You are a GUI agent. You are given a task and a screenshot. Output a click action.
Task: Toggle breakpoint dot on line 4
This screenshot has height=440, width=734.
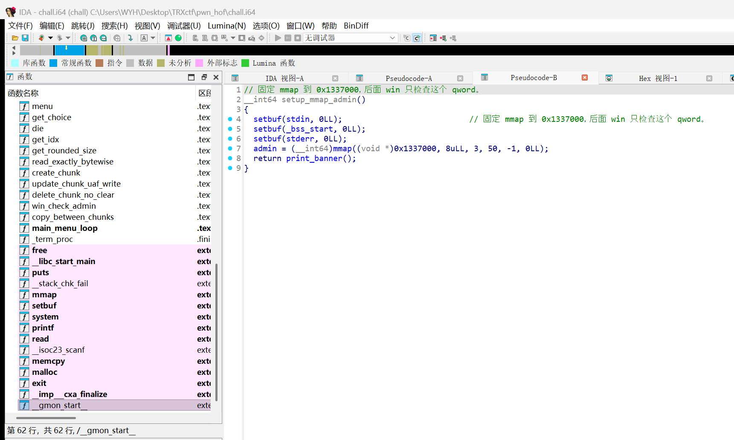click(230, 119)
